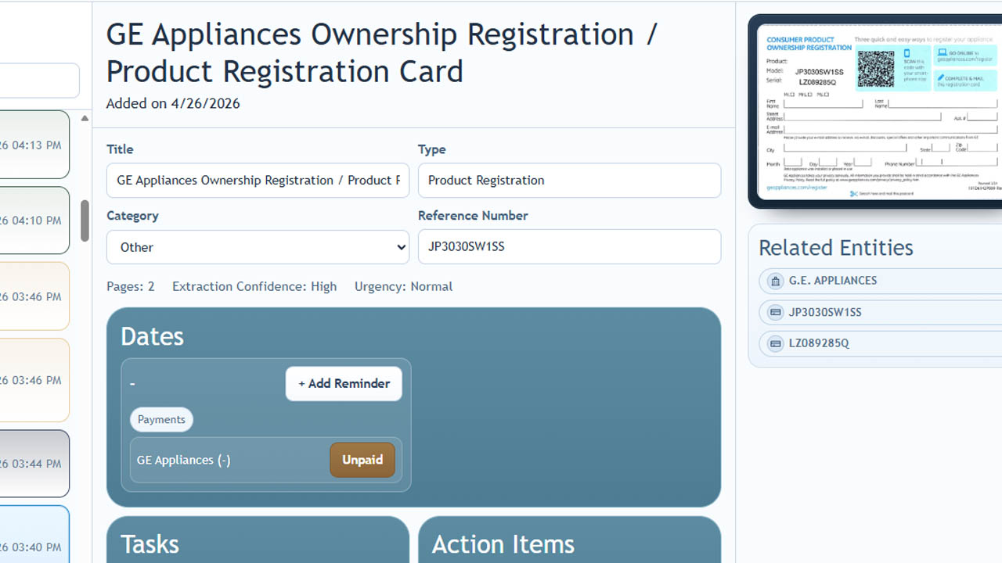Screen dimensions: 1002x563
Task: Open the JP3030SW1SS related entity
Action: coord(881,312)
